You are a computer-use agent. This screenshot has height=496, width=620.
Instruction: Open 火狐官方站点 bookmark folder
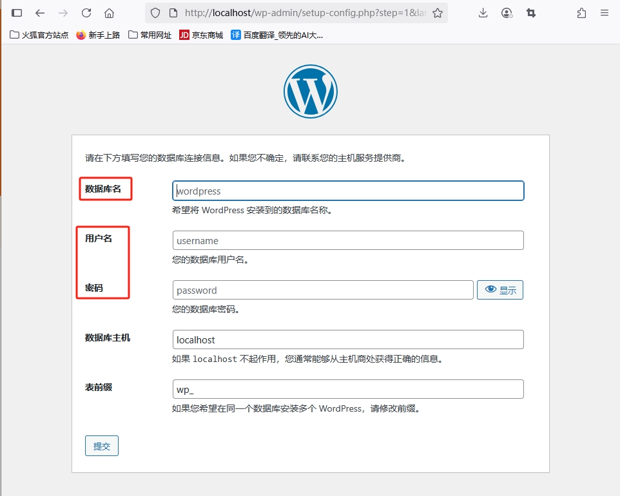pyautogui.click(x=39, y=35)
